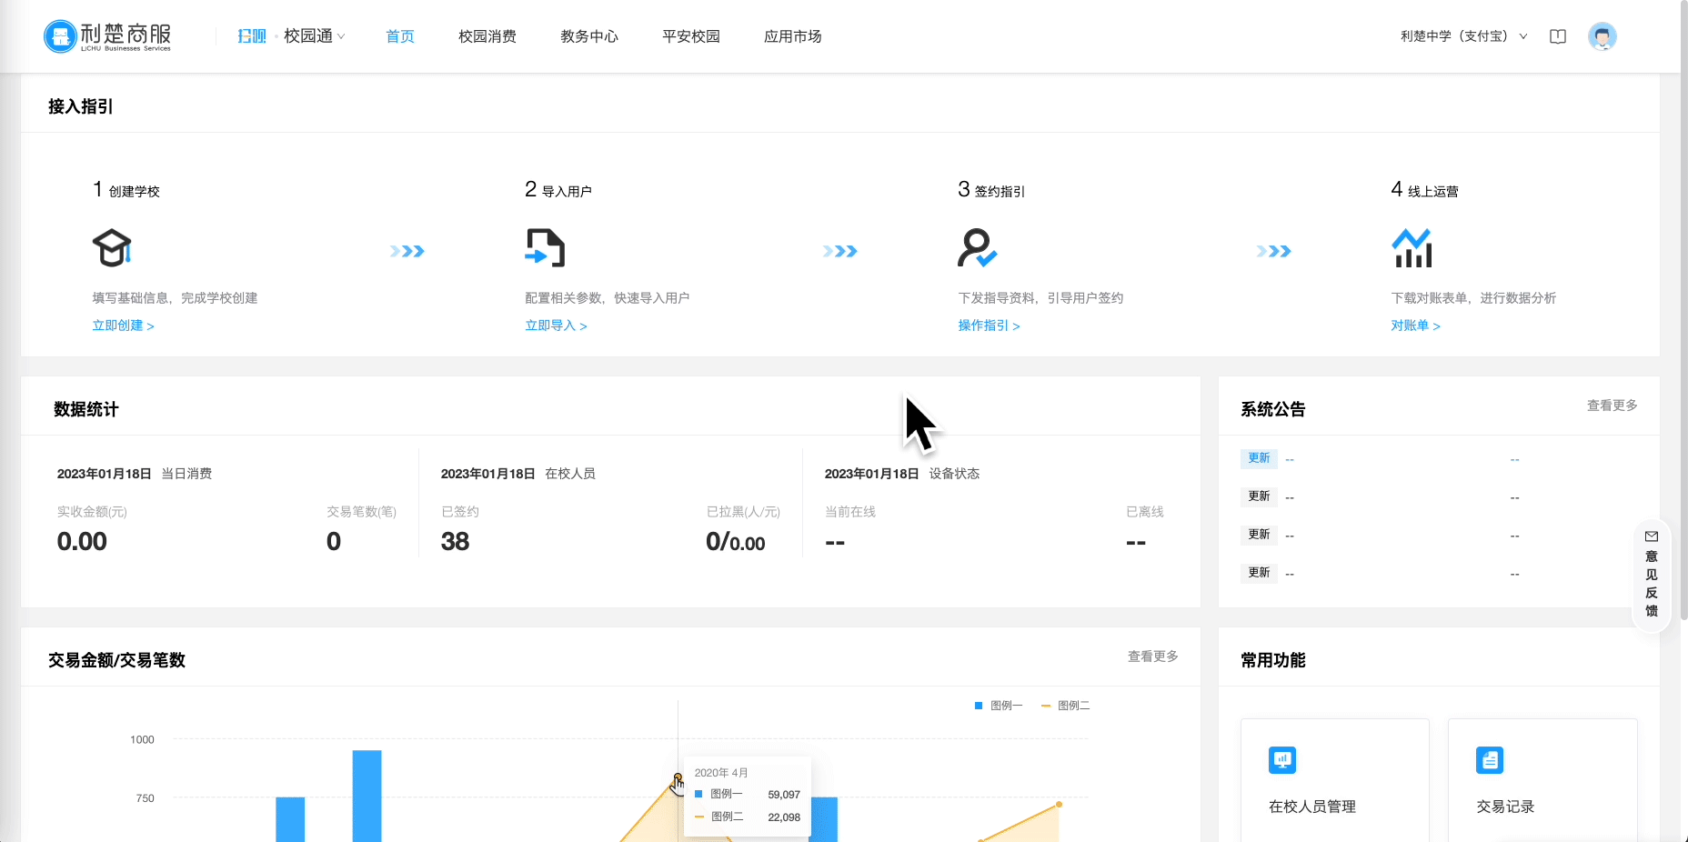Open the documentation book icon
The width and height of the screenshot is (1688, 842).
tap(1558, 36)
